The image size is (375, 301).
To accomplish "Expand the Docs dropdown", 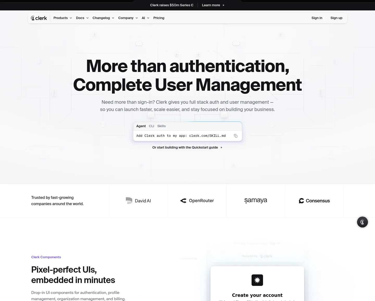I will (x=82, y=18).
